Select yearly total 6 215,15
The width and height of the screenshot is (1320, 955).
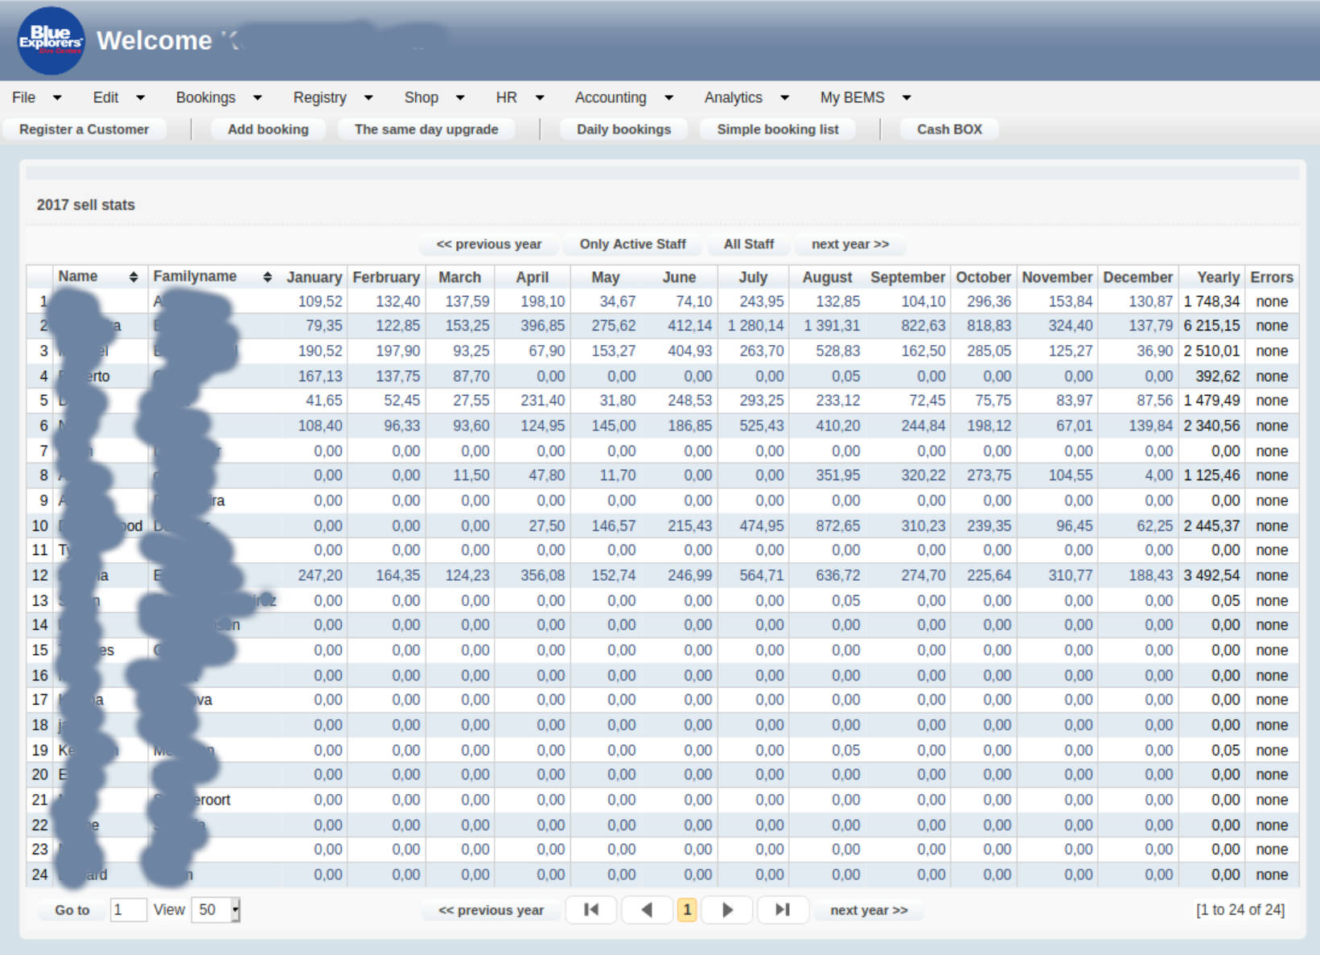(x=1211, y=326)
